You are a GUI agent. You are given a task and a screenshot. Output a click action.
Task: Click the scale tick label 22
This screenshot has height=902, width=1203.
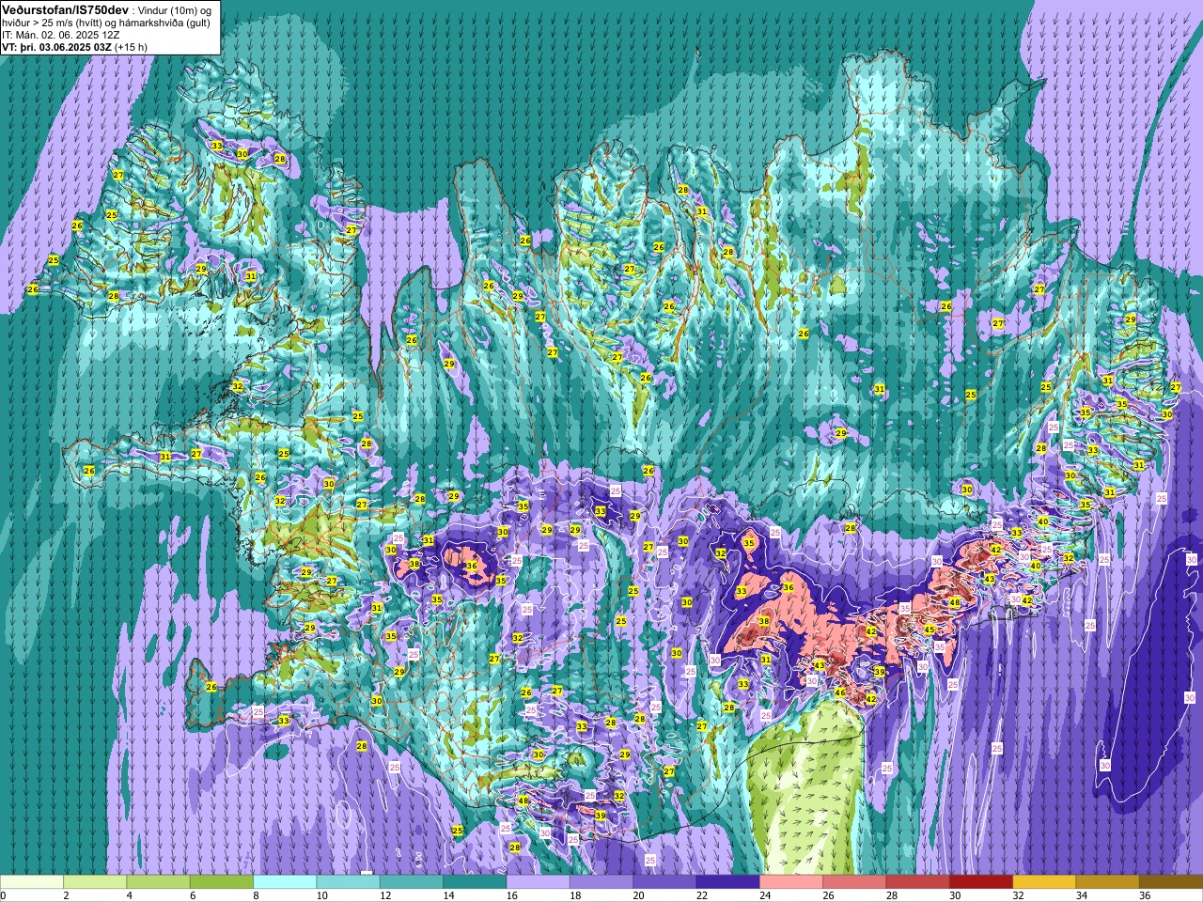point(700,895)
